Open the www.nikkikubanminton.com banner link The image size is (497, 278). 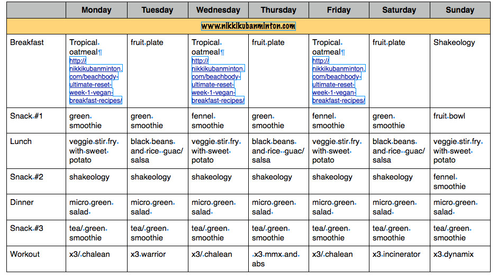click(248, 26)
